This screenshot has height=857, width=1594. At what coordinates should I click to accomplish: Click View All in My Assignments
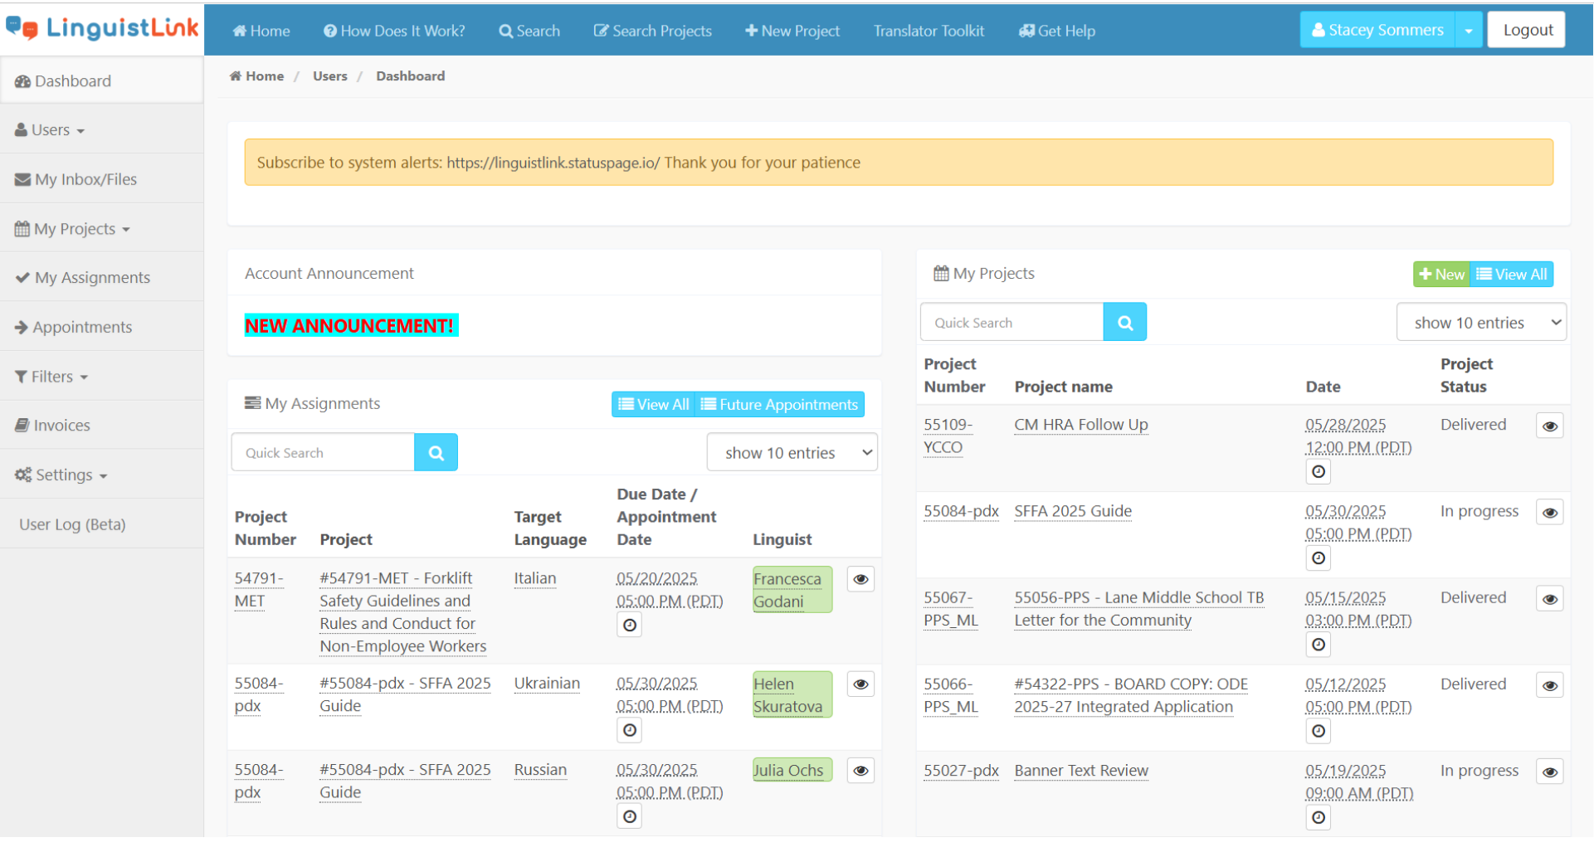click(x=654, y=404)
